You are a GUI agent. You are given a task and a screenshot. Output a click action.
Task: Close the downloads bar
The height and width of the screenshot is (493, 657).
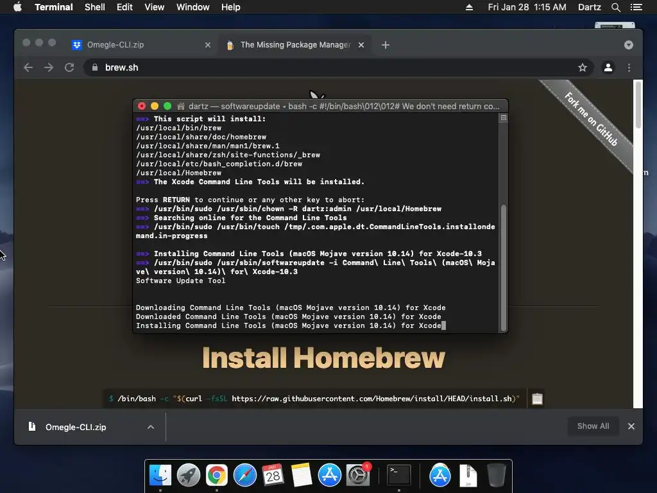tap(631, 426)
